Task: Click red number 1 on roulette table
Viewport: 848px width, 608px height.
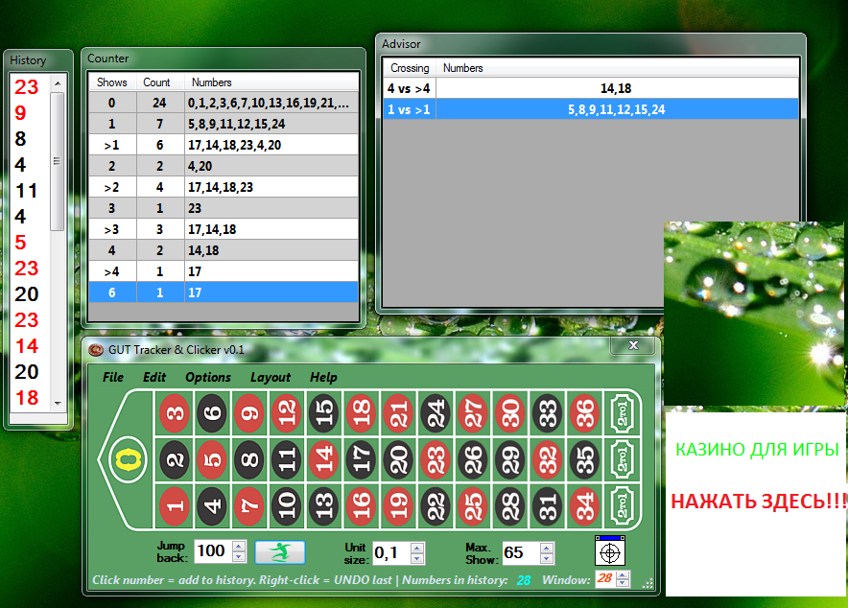Action: coord(175,505)
